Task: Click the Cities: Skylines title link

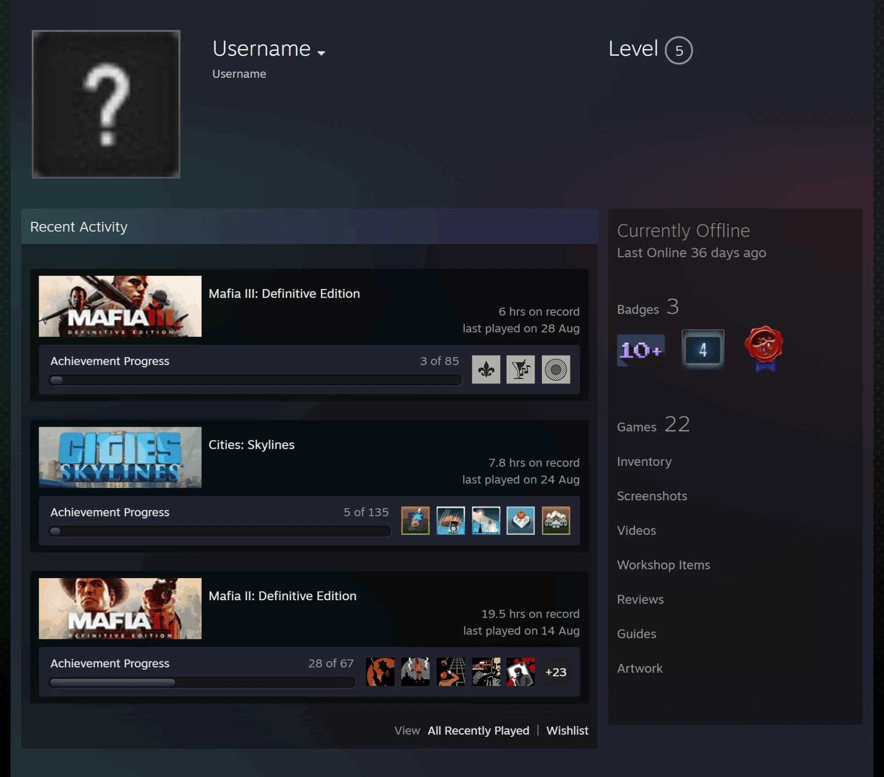Action: (251, 445)
